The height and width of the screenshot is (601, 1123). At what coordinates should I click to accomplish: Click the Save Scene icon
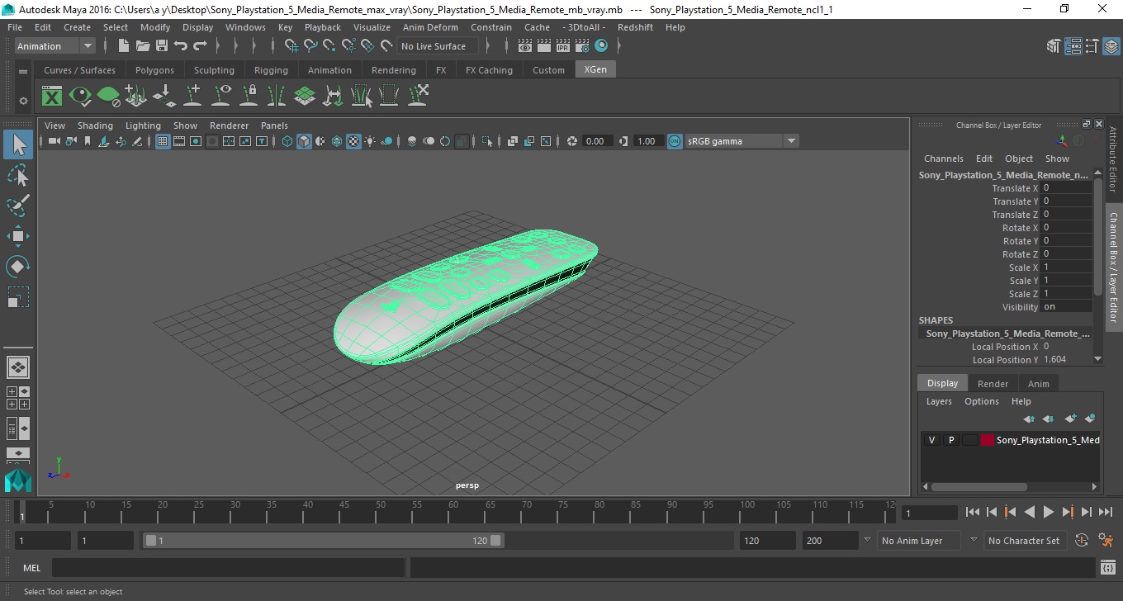(x=162, y=46)
